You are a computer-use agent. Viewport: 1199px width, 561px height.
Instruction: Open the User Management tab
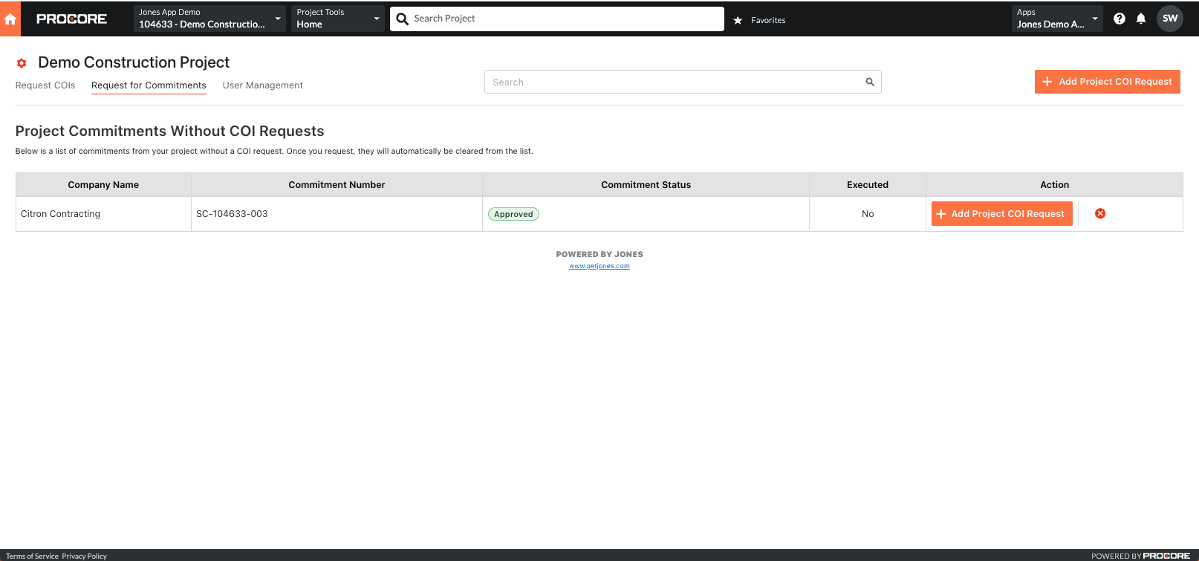click(x=262, y=85)
